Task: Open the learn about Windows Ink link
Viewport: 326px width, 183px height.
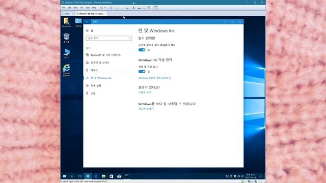Action: [x=154, y=78]
